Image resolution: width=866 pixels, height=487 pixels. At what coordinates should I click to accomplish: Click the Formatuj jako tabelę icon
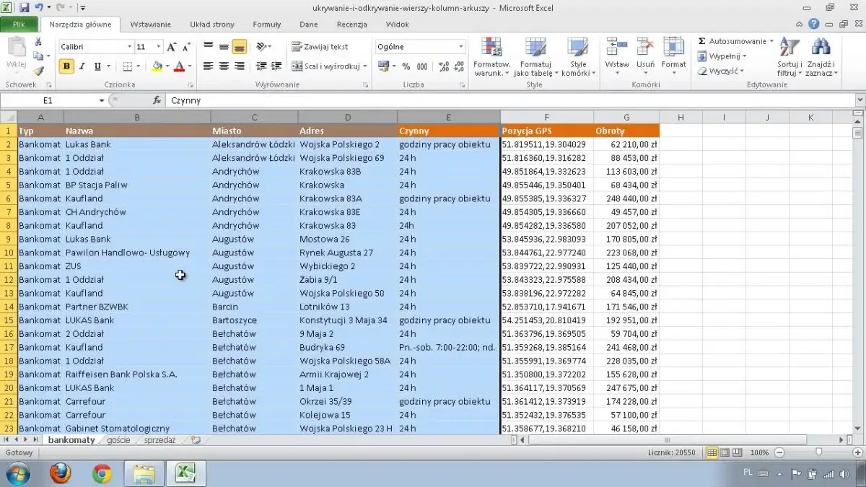click(534, 57)
